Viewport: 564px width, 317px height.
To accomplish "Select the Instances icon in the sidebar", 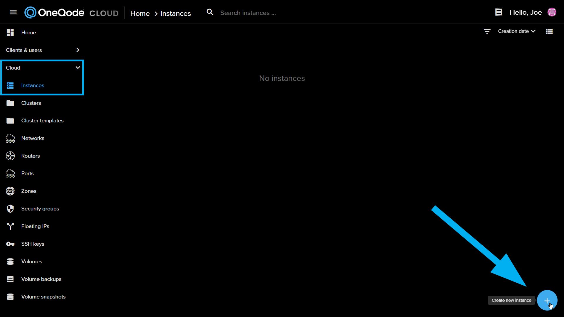I will click(x=10, y=85).
